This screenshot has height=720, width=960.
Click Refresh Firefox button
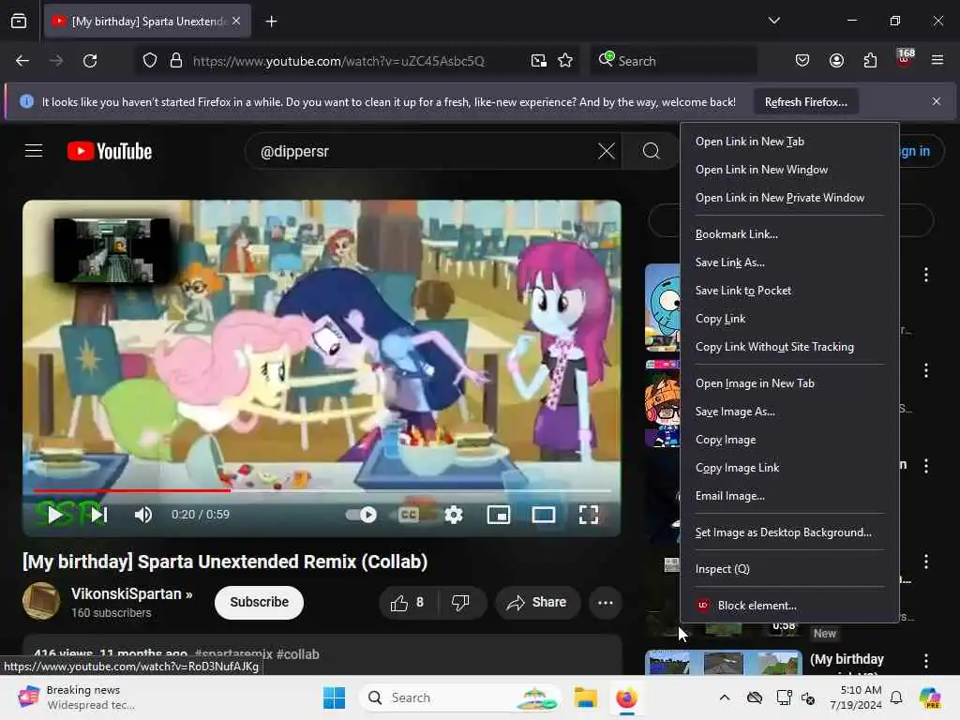[805, 101]
